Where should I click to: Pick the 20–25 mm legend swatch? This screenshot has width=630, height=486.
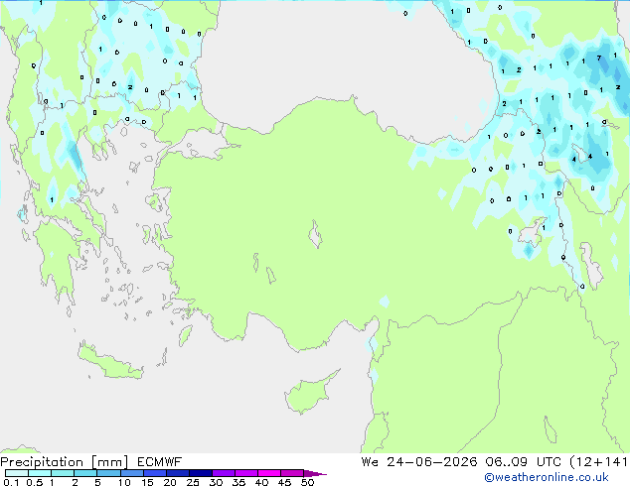pyautogui.click(x=177, y=473)
